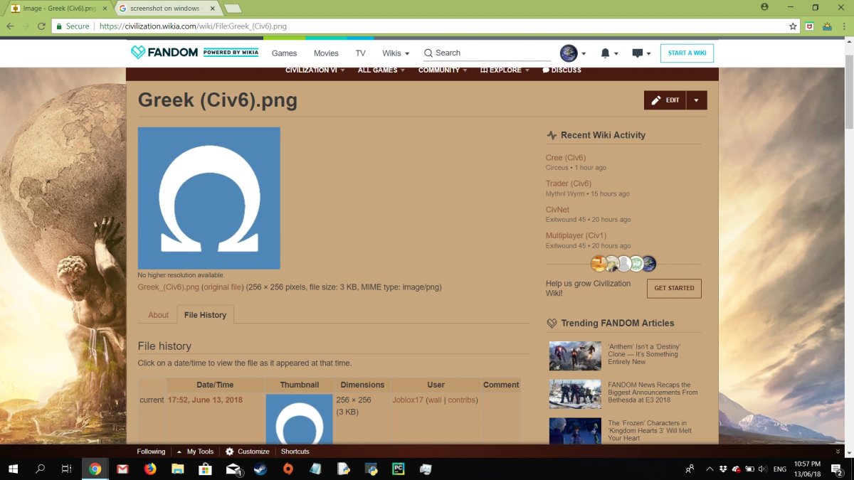The height and width of the screenshot is (480, 854).
Task: Open Movies in the FANDOM header
Action: click(326, 53)
